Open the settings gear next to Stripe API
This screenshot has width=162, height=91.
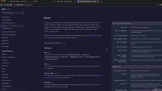pyautogui.click(x=9, y=9)
